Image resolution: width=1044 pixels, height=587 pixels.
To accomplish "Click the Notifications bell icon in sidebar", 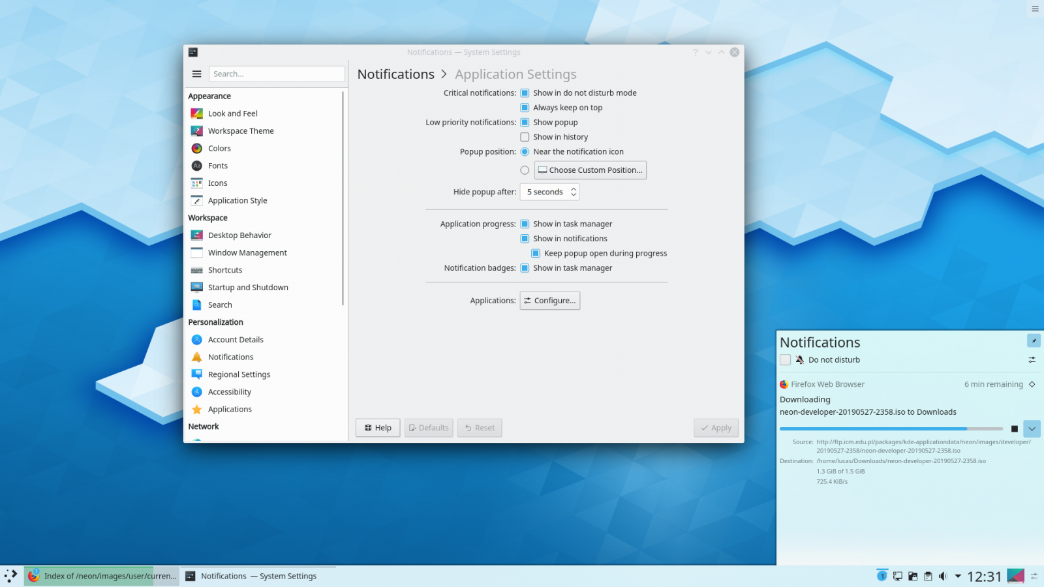I will coord(197,357).
